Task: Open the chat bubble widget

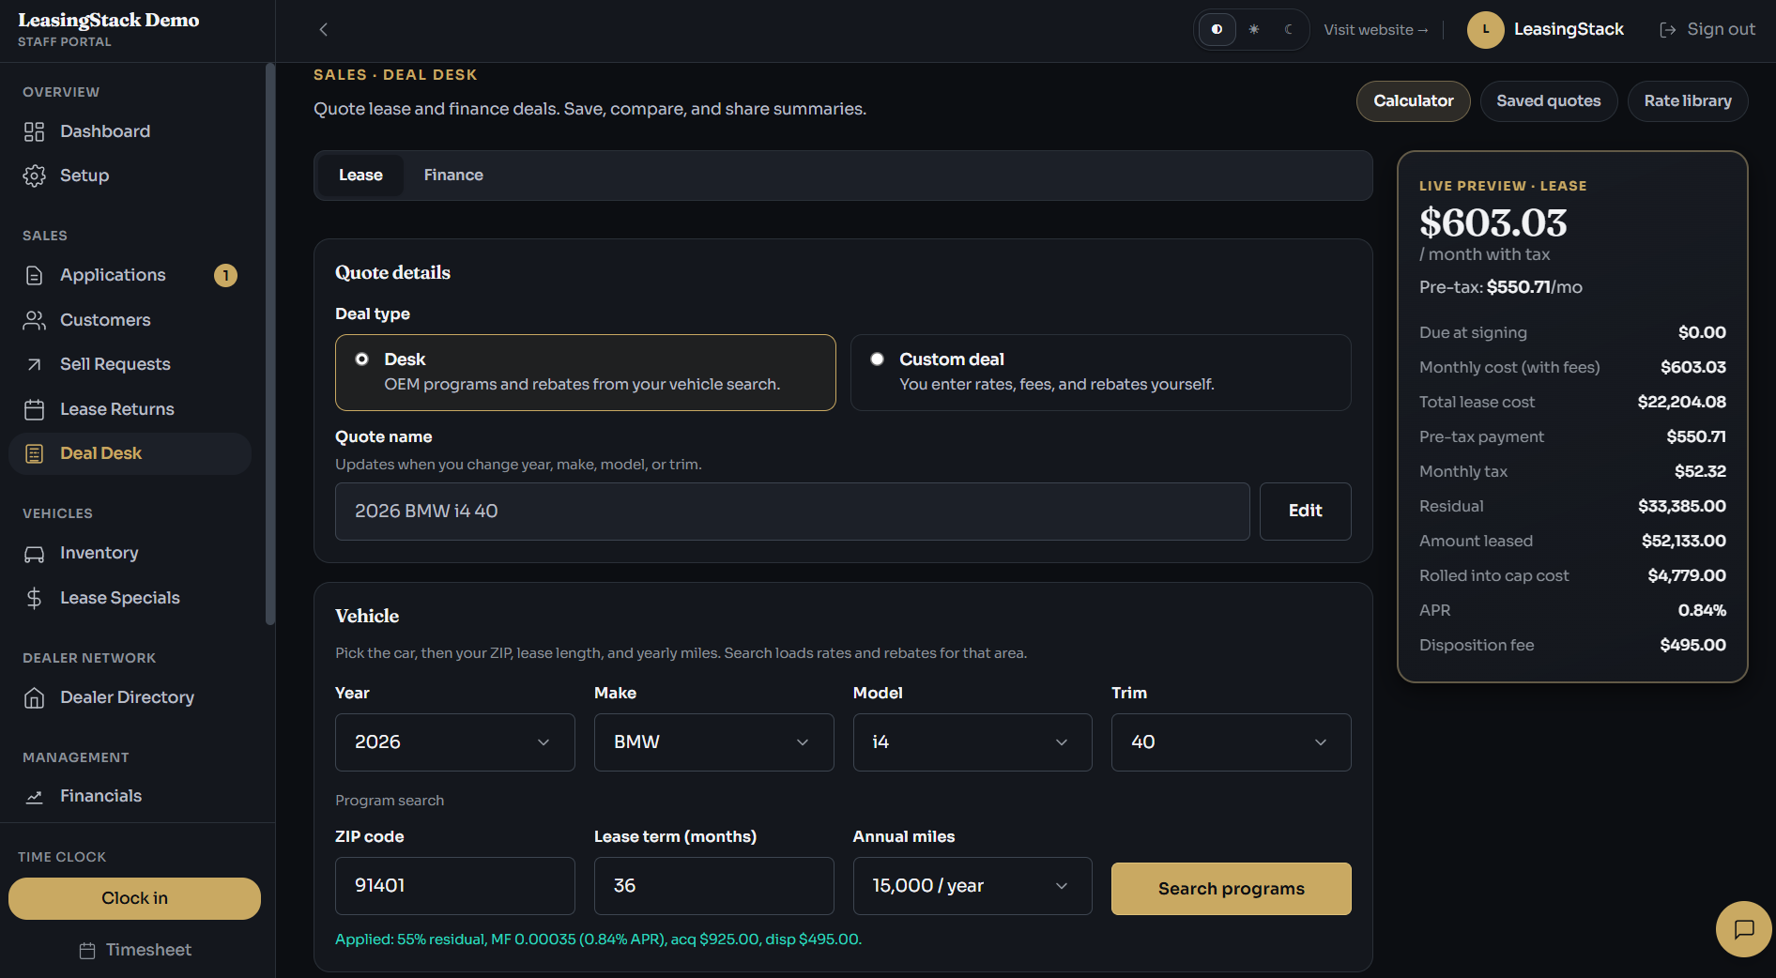Action: pos(1744,929)
